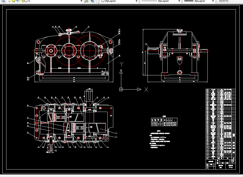Click Make Object's Layer Current icon
This screenshot has width=243, height=177.
point(86,1)
